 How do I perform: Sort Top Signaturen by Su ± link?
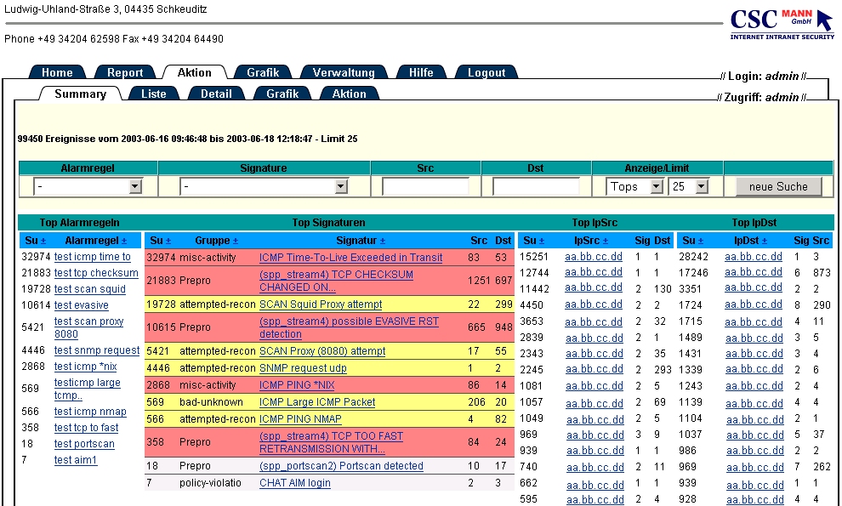168,242
